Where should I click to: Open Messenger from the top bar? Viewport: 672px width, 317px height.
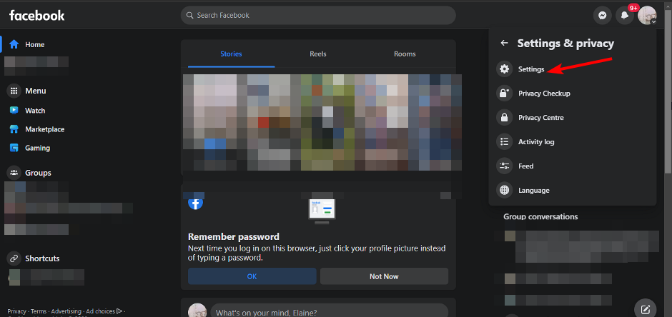(602, 16)
